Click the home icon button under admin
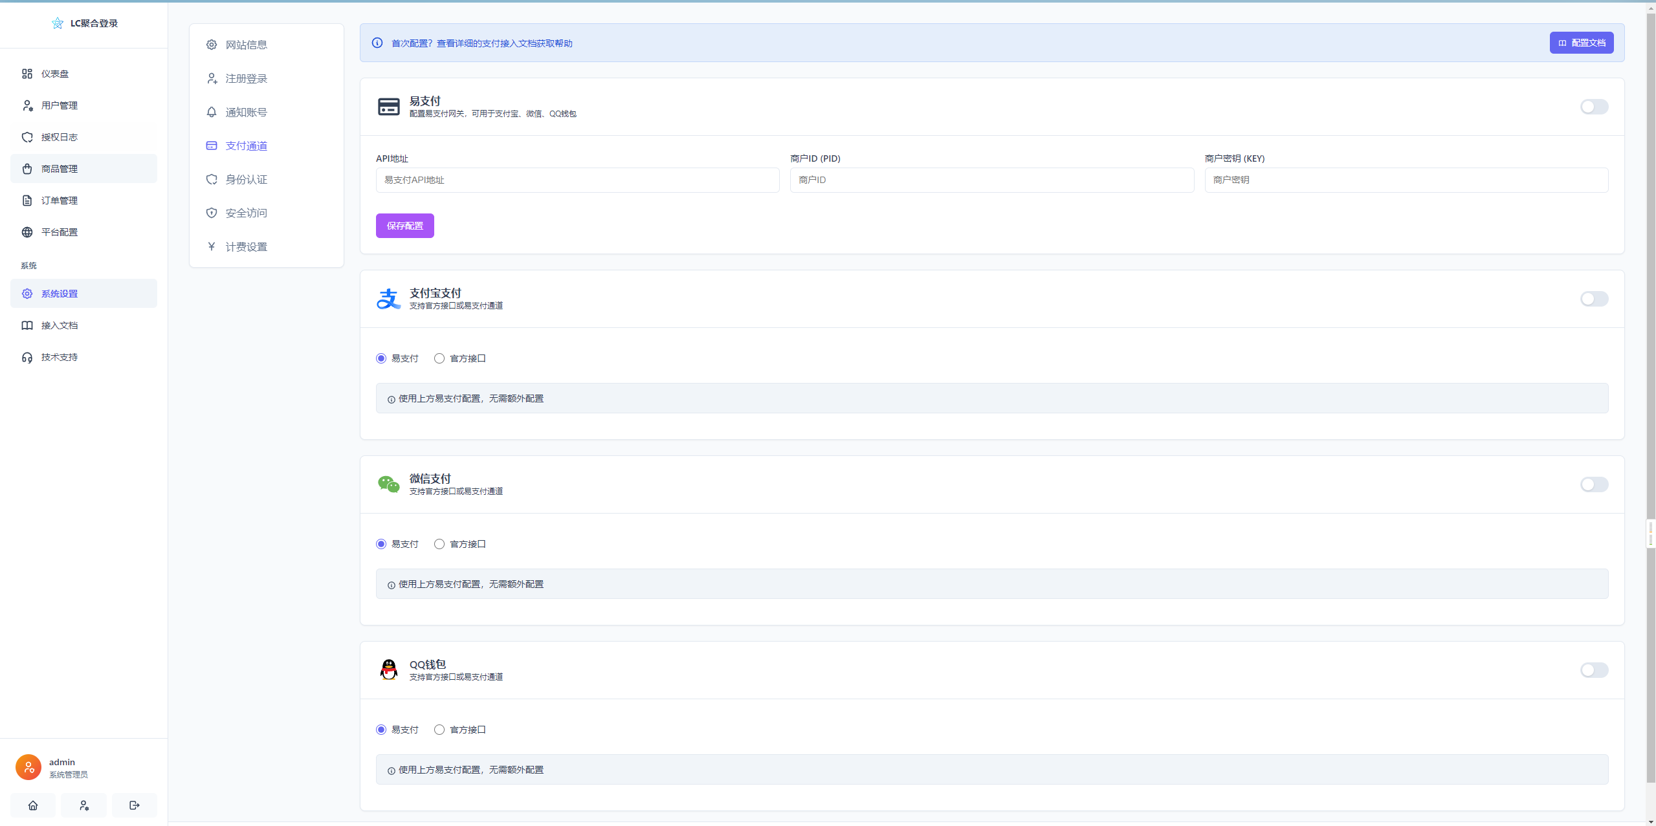 point(33,805)
